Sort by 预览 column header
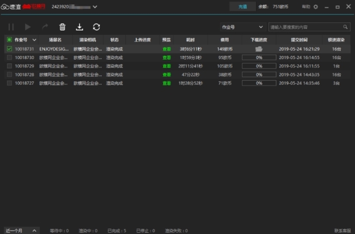 pyautogui.click(x=166, y=40)
